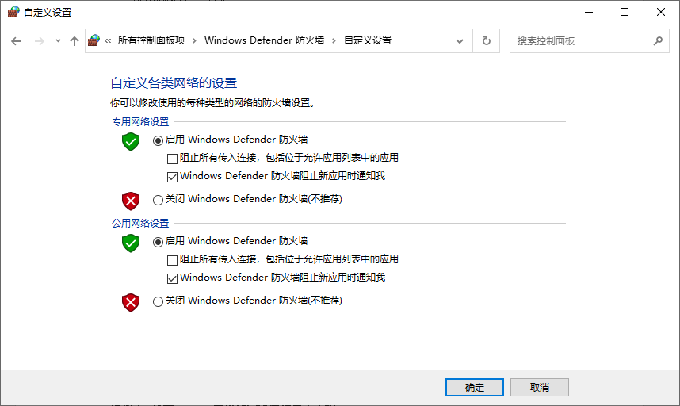
Task: Click the 自定义各类网络的设置 heading
Action: coord(174,82)
